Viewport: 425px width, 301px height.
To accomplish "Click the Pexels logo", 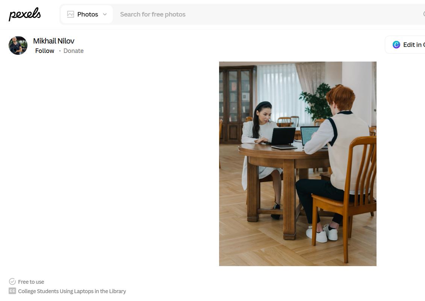I will 25,14.
